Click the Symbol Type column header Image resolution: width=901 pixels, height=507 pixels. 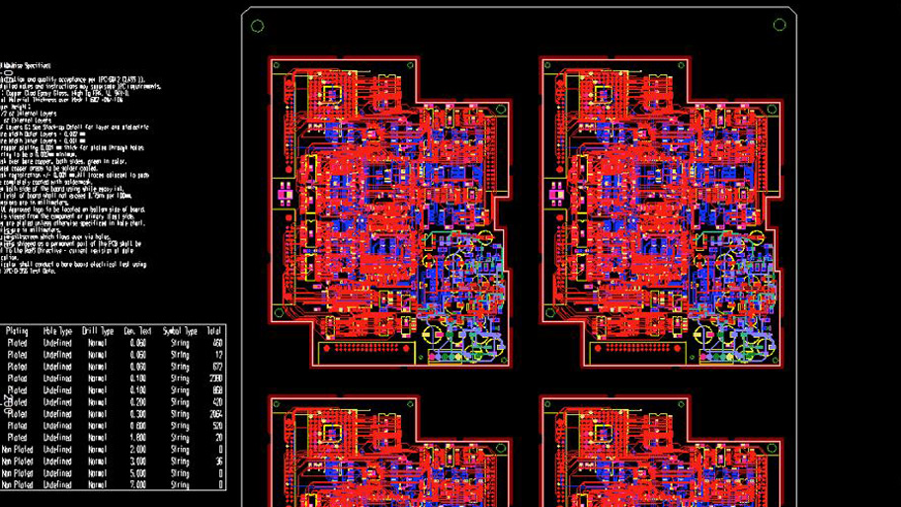pos(179,331)
